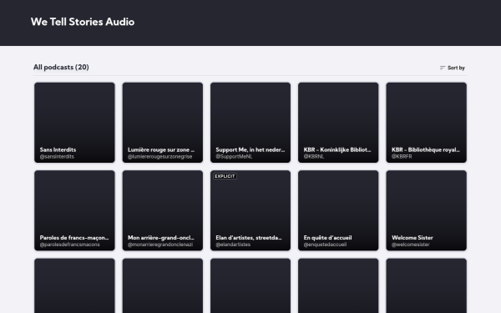Click the @welcomesister handle
Viewport: 501px width, 313px height.
[411, 245]
